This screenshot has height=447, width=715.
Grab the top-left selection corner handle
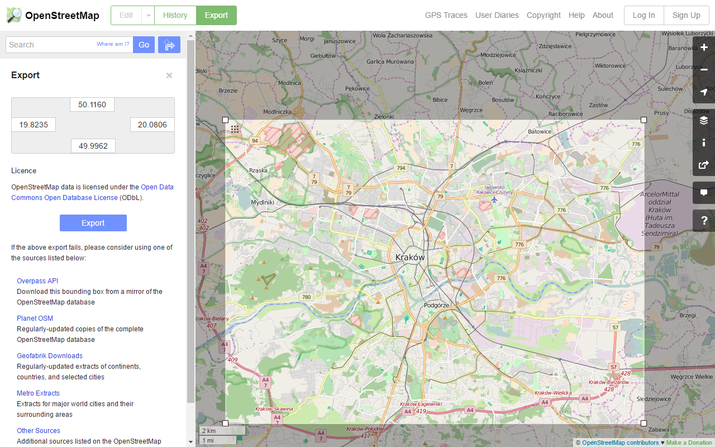[226, 120]
